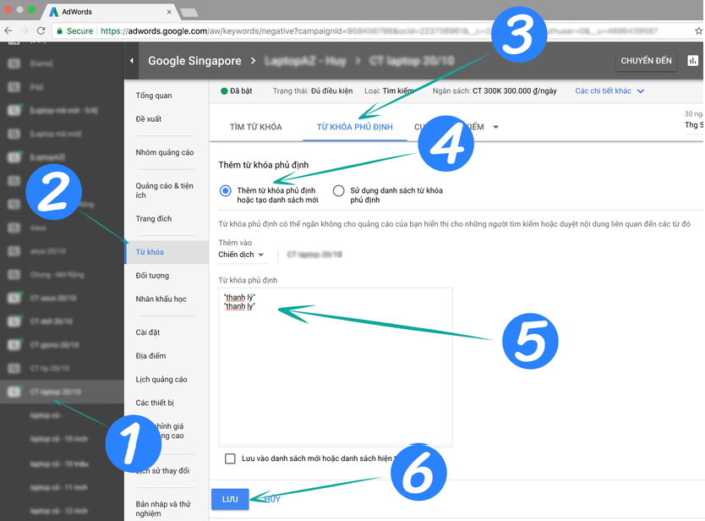The height and width of the screenshot is (521, 705).
Task: Click the HỦY cancel link
Action: (272, 499)
